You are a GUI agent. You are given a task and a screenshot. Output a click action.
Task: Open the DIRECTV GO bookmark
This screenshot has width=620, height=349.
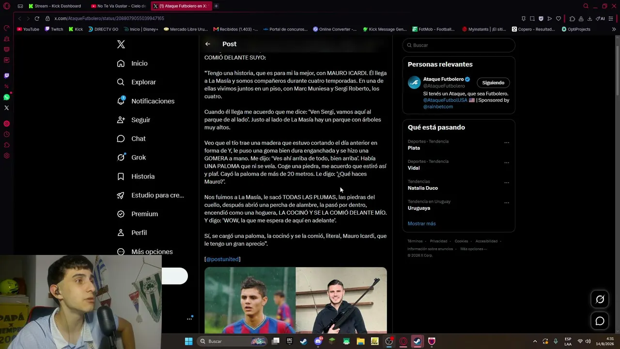[x=103, y=29]
